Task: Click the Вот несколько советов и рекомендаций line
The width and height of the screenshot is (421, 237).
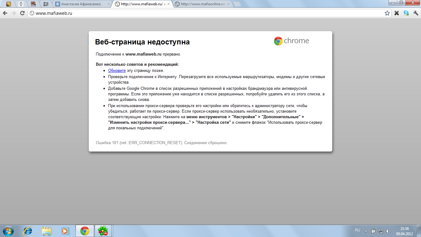Action: point(137,64)
